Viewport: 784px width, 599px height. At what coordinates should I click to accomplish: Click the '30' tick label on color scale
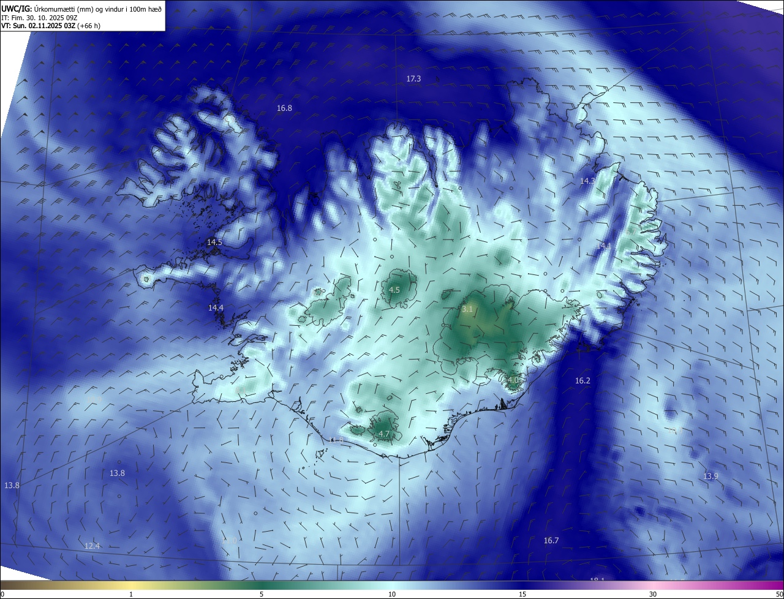tap(653, 594)
